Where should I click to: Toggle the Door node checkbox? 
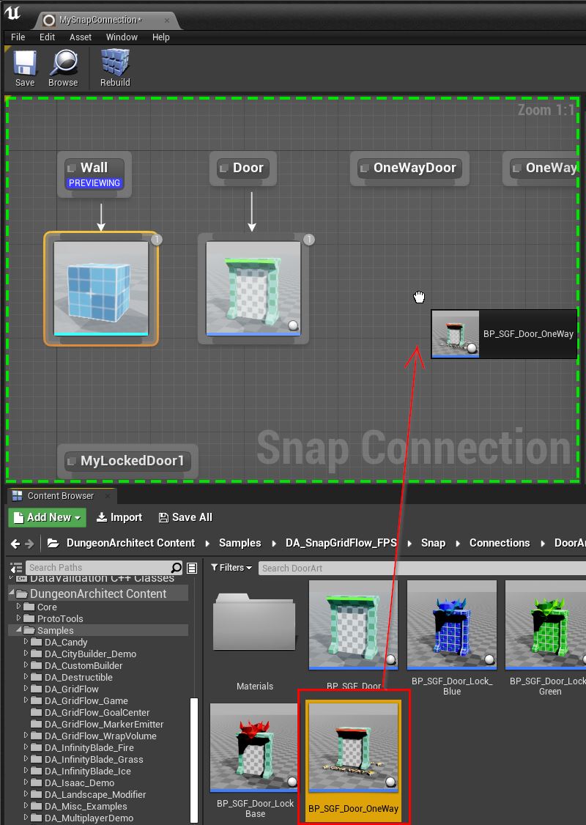click(224, 169)
